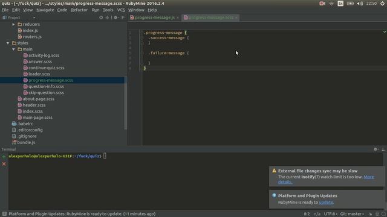
Task: Open answer.scss file
Action: (x=37, y=61)
